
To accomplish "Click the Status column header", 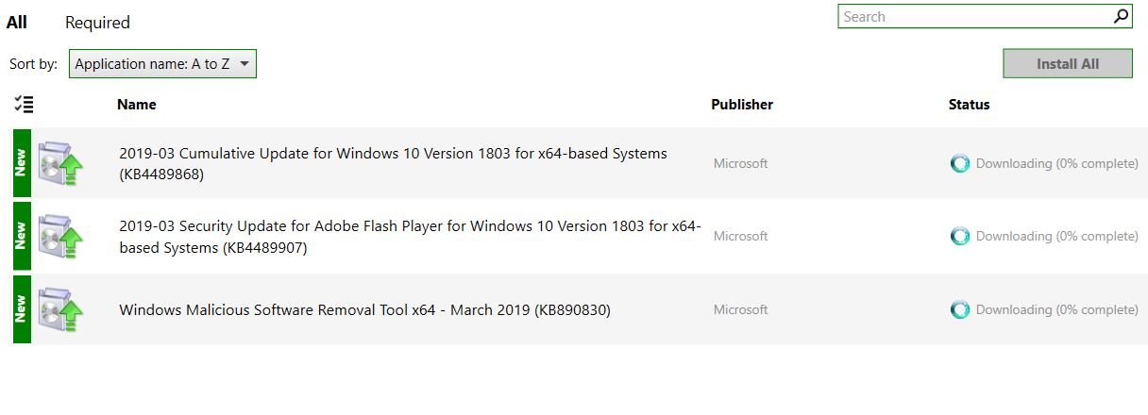I will pos(969,105).
